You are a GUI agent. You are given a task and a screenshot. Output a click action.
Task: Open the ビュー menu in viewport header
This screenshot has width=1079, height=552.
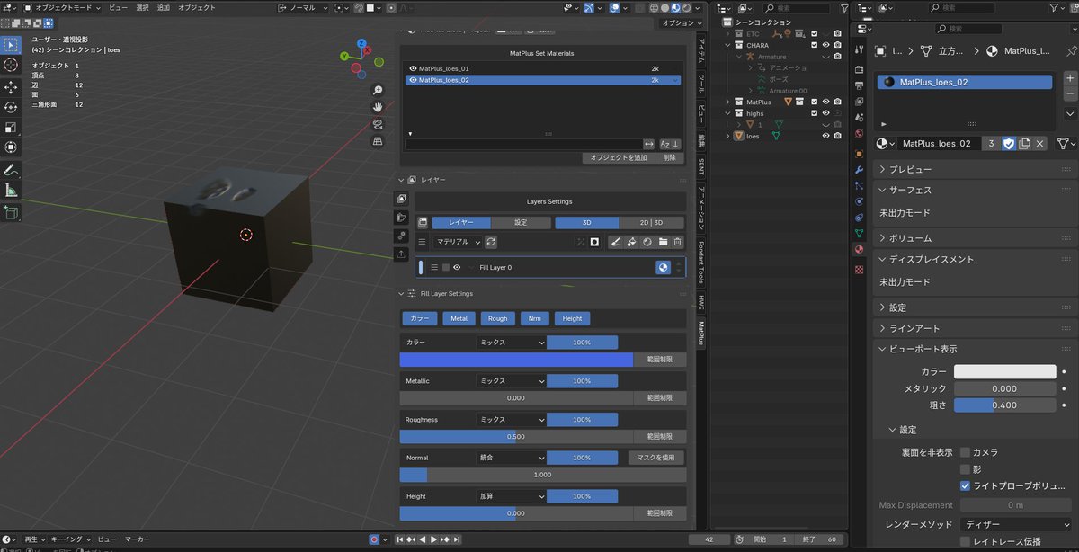[x=118, y=7]
